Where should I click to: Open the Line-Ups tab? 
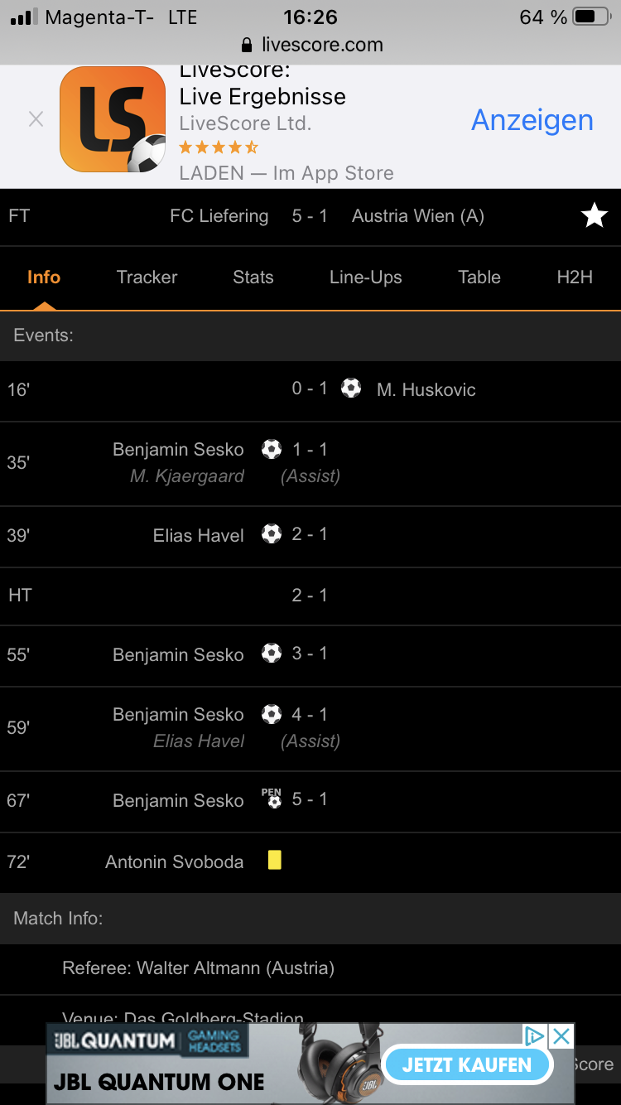pyautogui.click(x=365, y=277)
